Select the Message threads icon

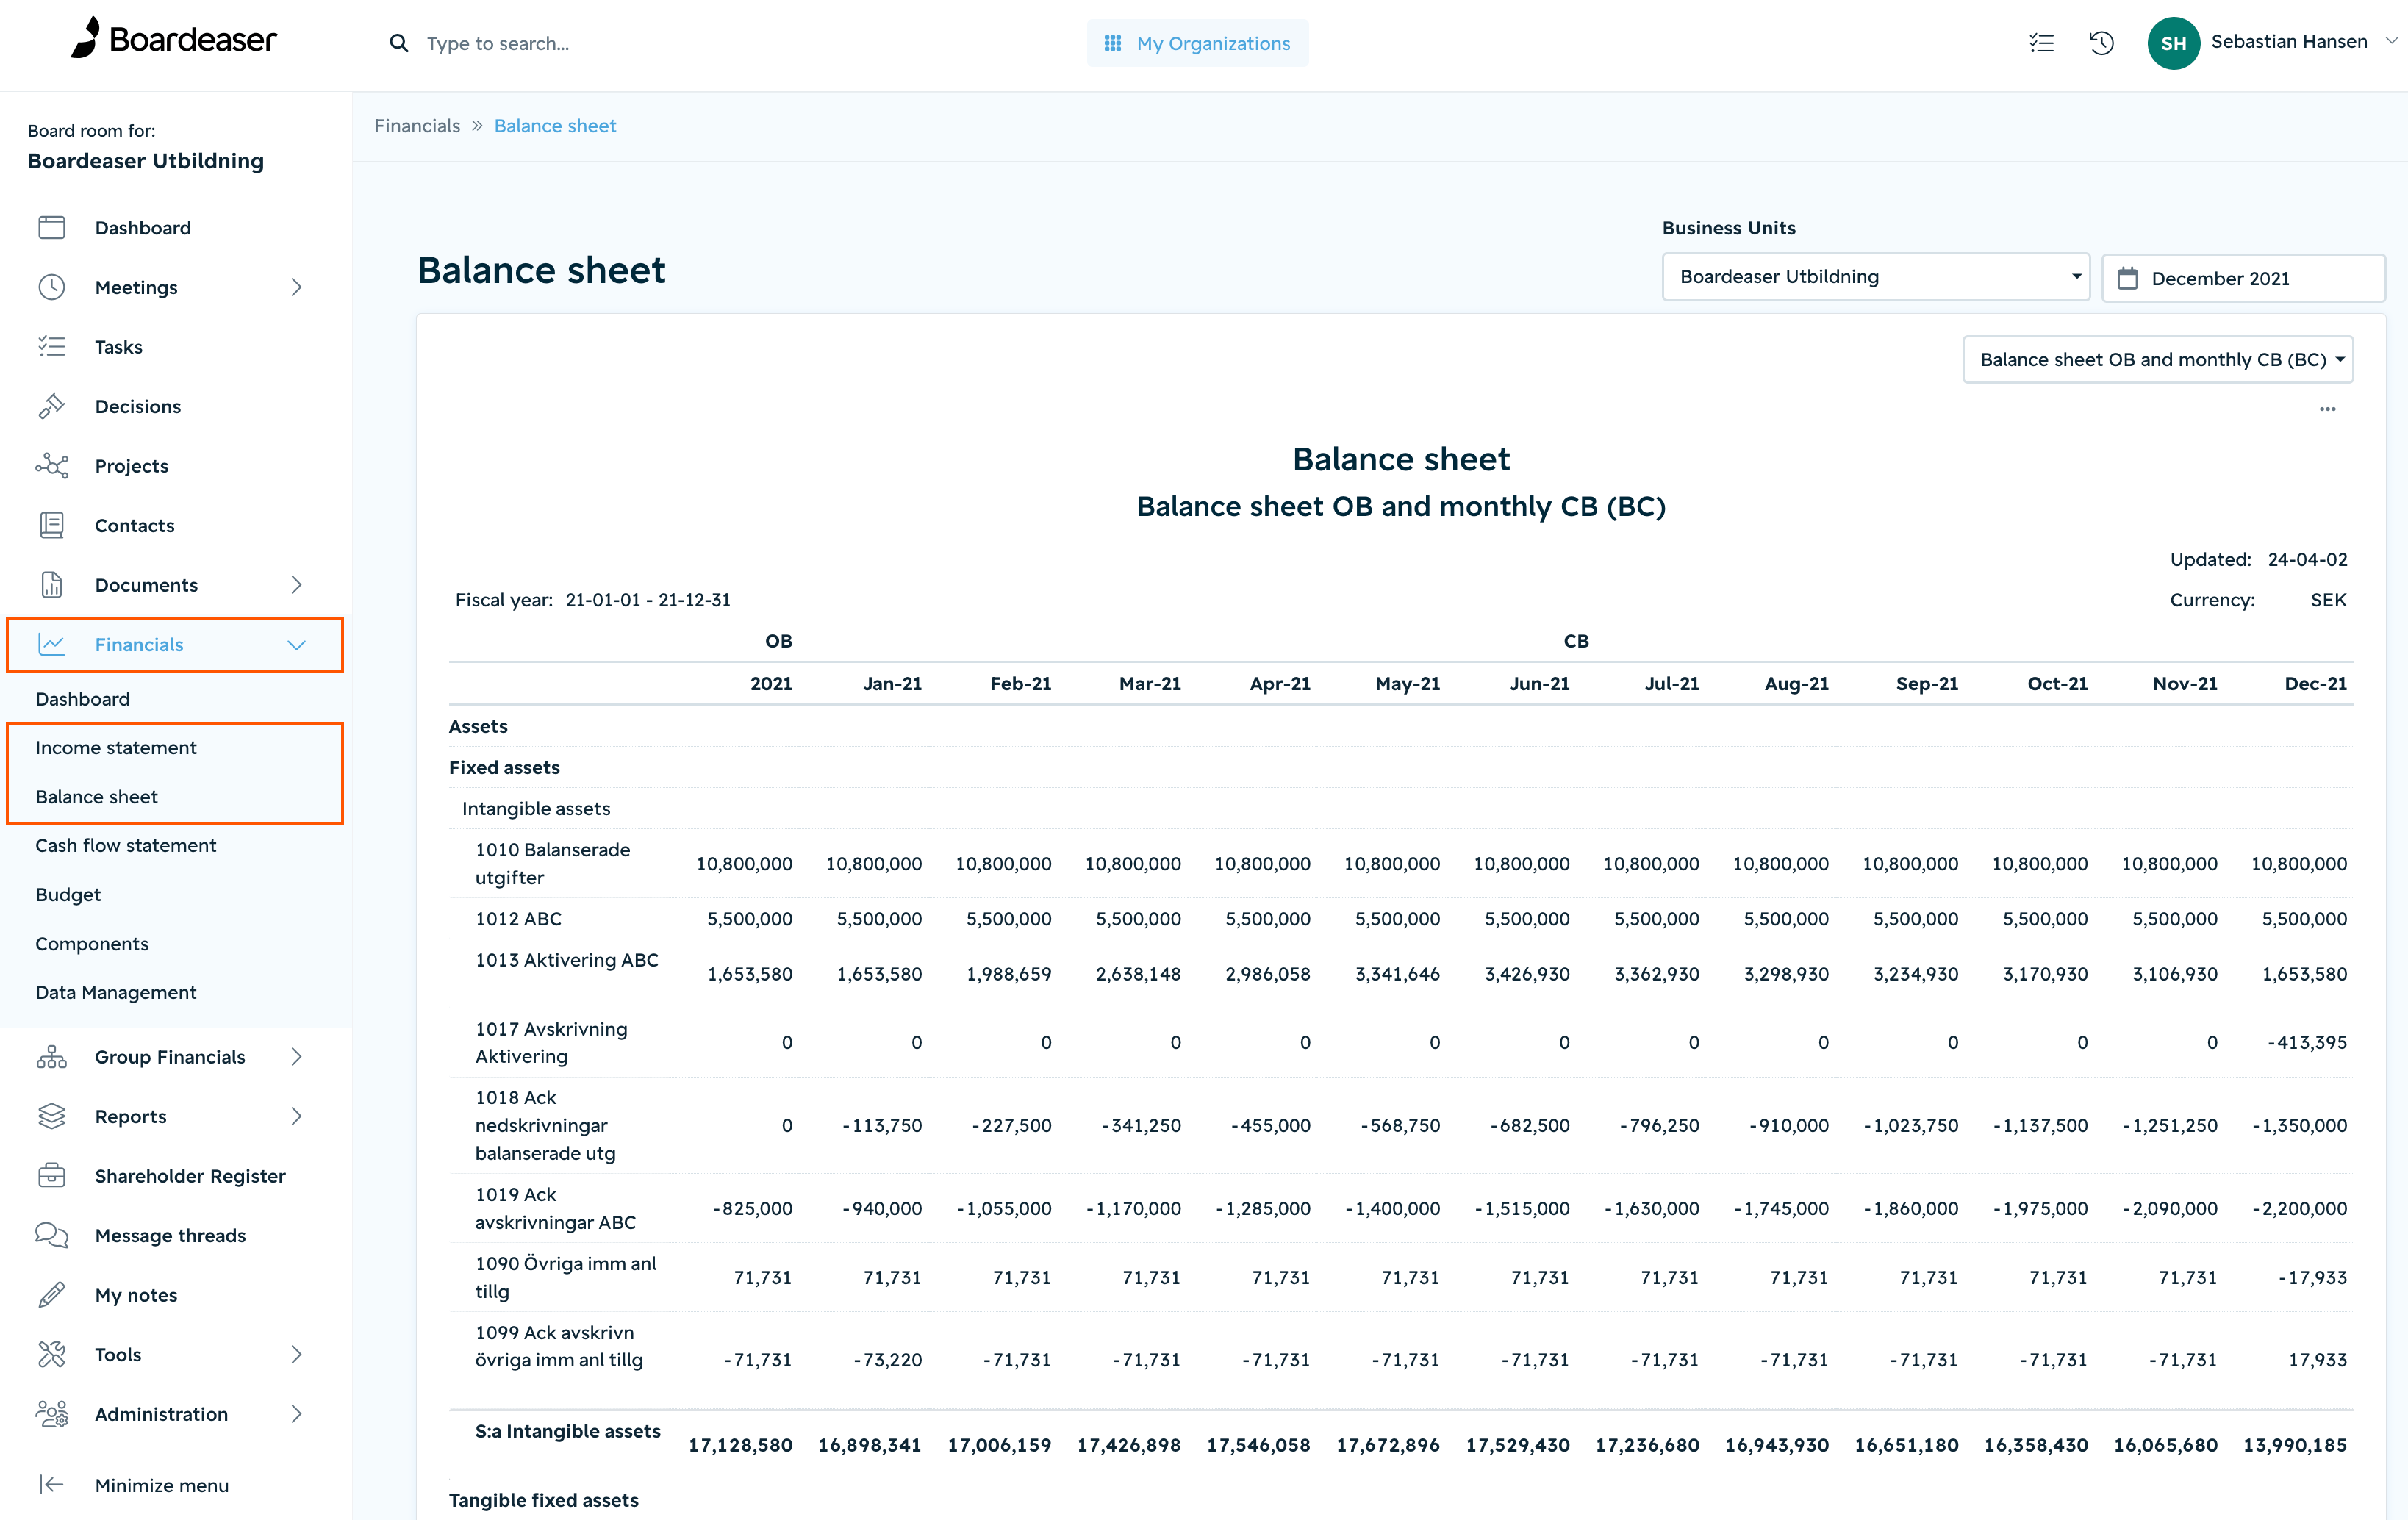pyautogui.click(x=52, y=1235)
